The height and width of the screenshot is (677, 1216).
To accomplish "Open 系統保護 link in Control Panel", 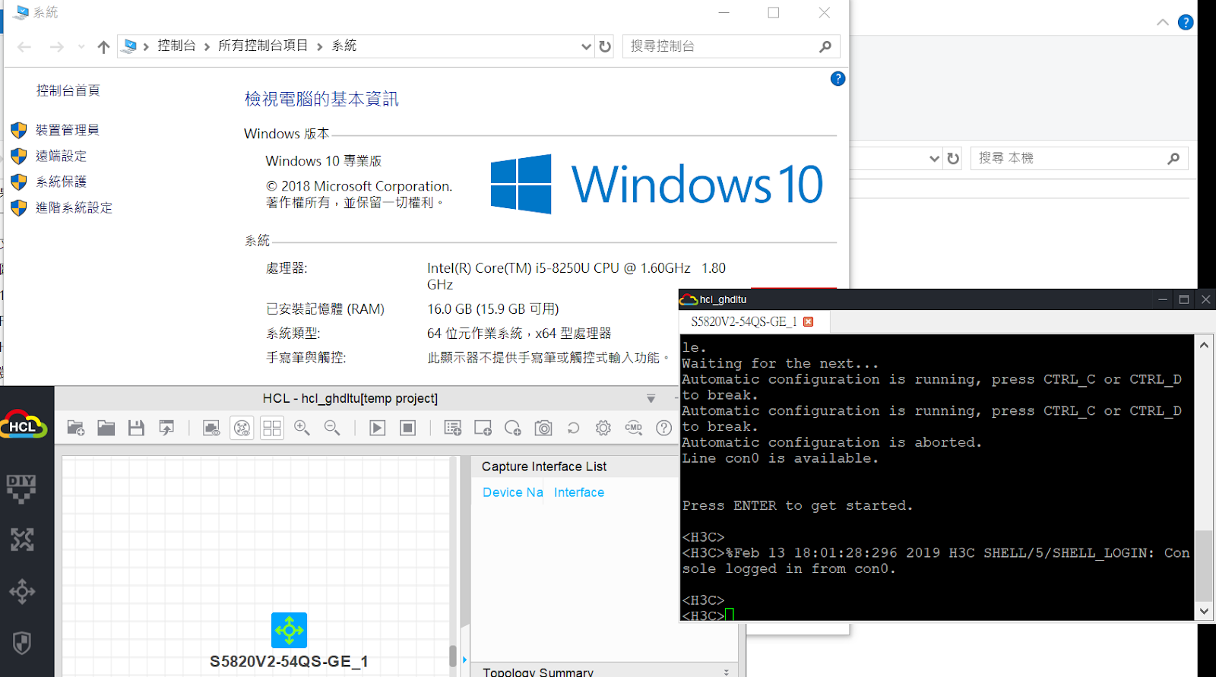I will (x=61, y=182).
